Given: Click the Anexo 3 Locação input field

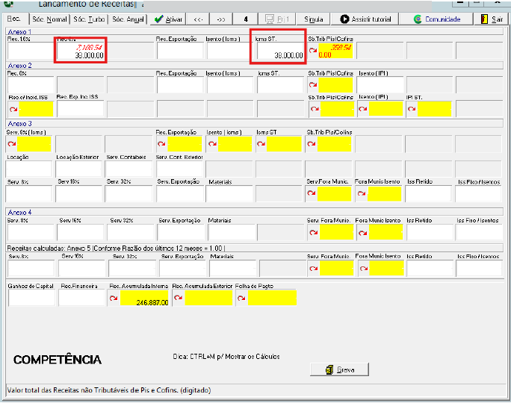Looking at the screenshot, I should click(x=29, y=169).
